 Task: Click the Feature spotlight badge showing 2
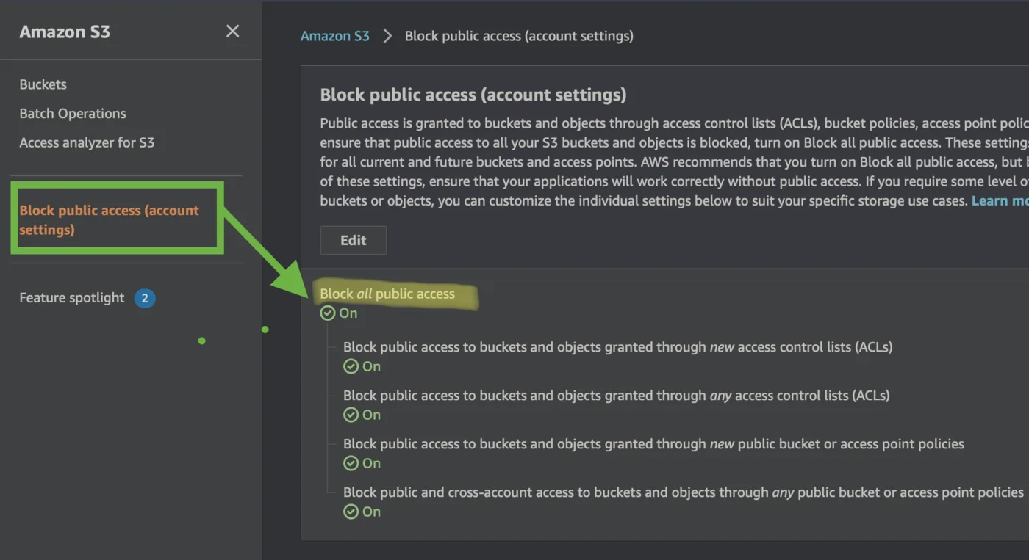(145, 298)
